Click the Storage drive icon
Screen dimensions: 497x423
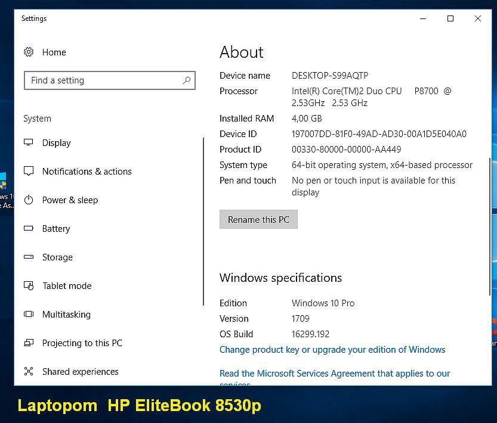pos(29,257)
